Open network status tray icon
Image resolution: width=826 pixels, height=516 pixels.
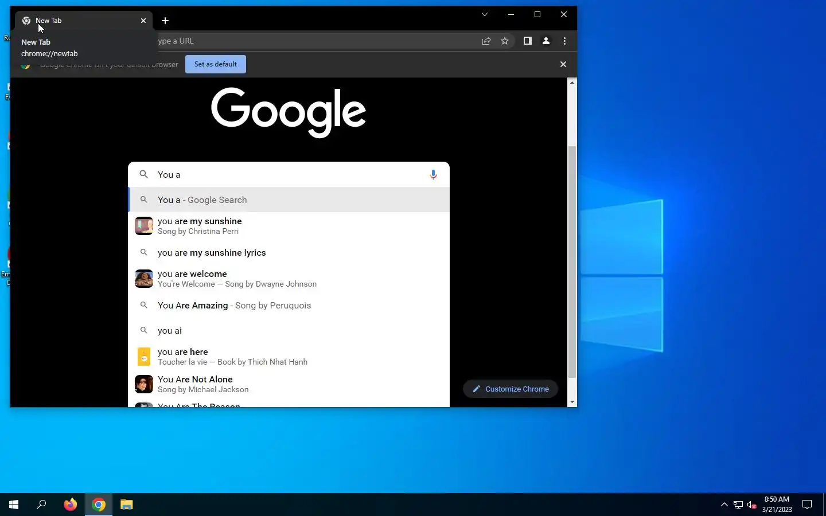tap(738, 505)
